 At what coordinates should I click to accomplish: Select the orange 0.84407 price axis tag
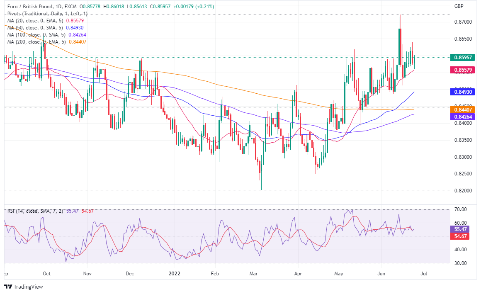pos(462,110)
